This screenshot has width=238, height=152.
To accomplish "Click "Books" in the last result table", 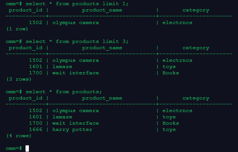I will tap(171, 123).
